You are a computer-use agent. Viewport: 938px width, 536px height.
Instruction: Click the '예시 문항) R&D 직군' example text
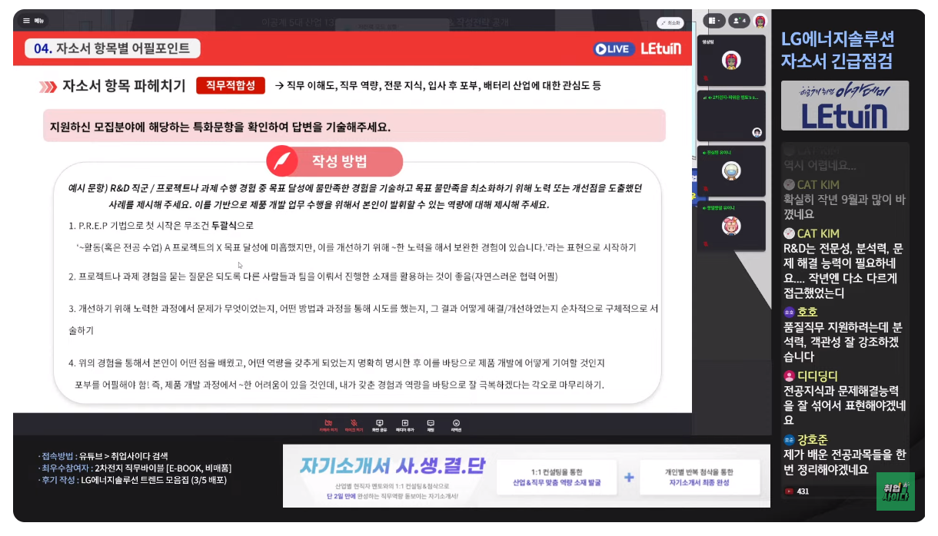355,197
